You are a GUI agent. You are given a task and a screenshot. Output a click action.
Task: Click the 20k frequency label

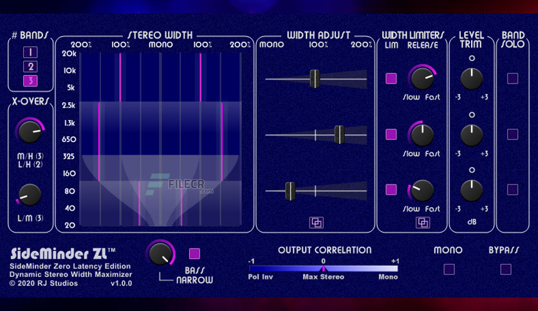[x=69, y=53]
